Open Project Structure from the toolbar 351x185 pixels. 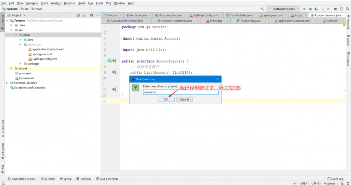[336, 9]
